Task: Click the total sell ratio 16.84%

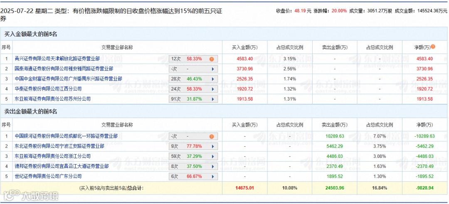Action: pos(380,188)
